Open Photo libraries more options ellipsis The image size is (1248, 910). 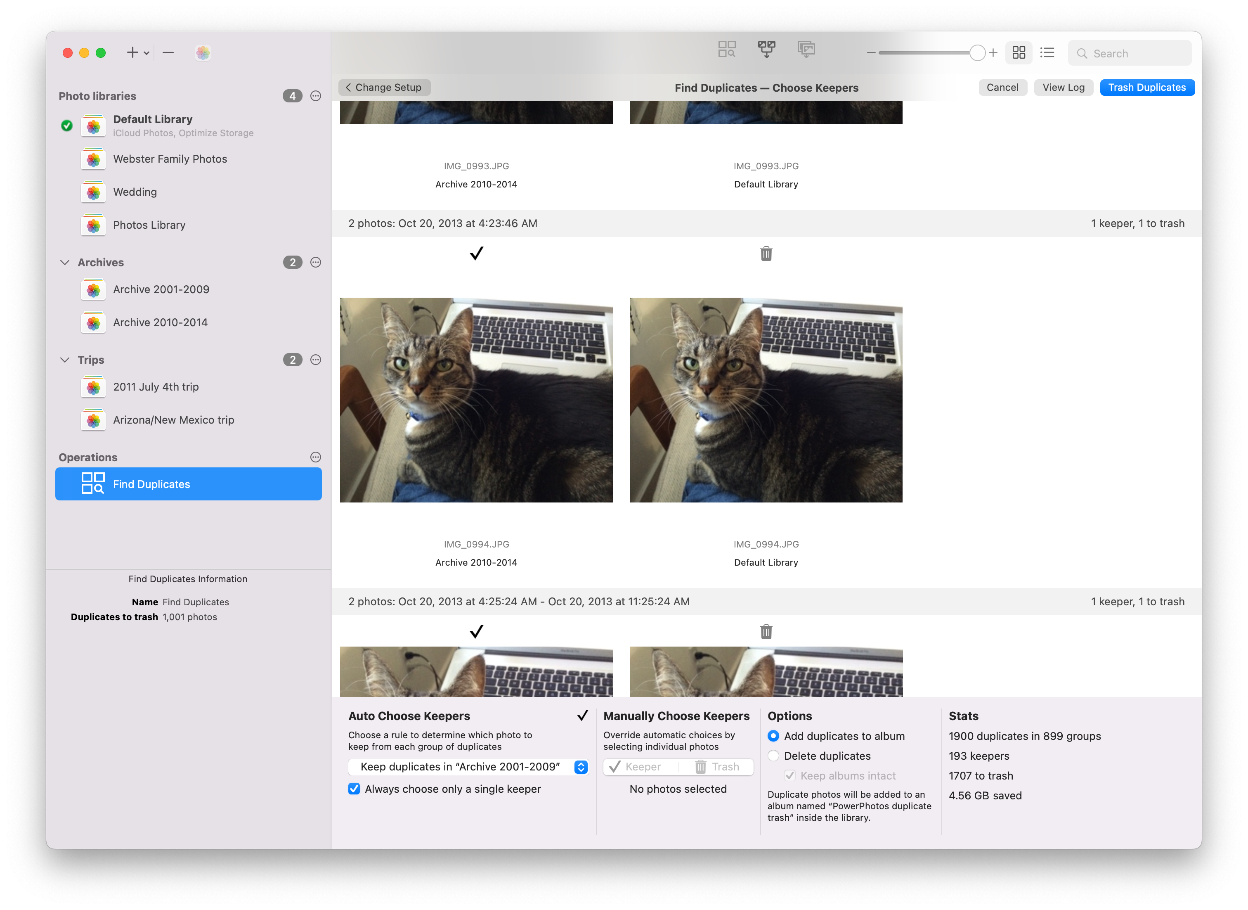click(315, 96)
